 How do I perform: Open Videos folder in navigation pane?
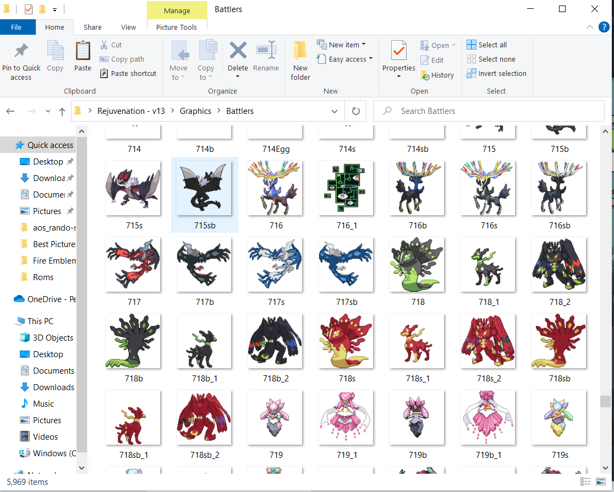[39, 437]
